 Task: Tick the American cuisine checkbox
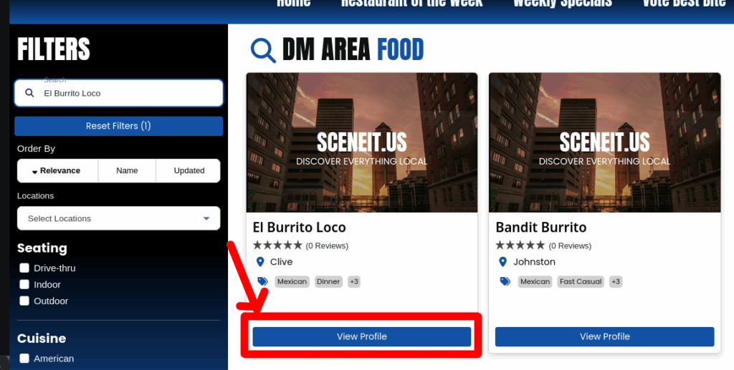(24, 359)
